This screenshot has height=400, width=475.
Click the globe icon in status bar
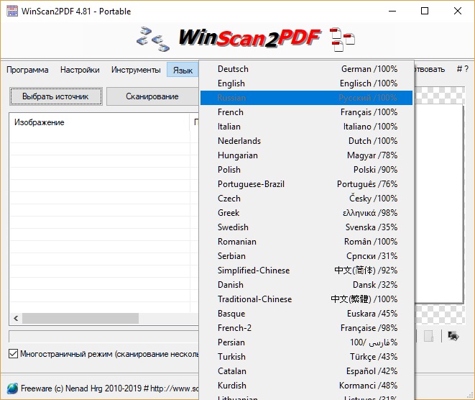12,388
